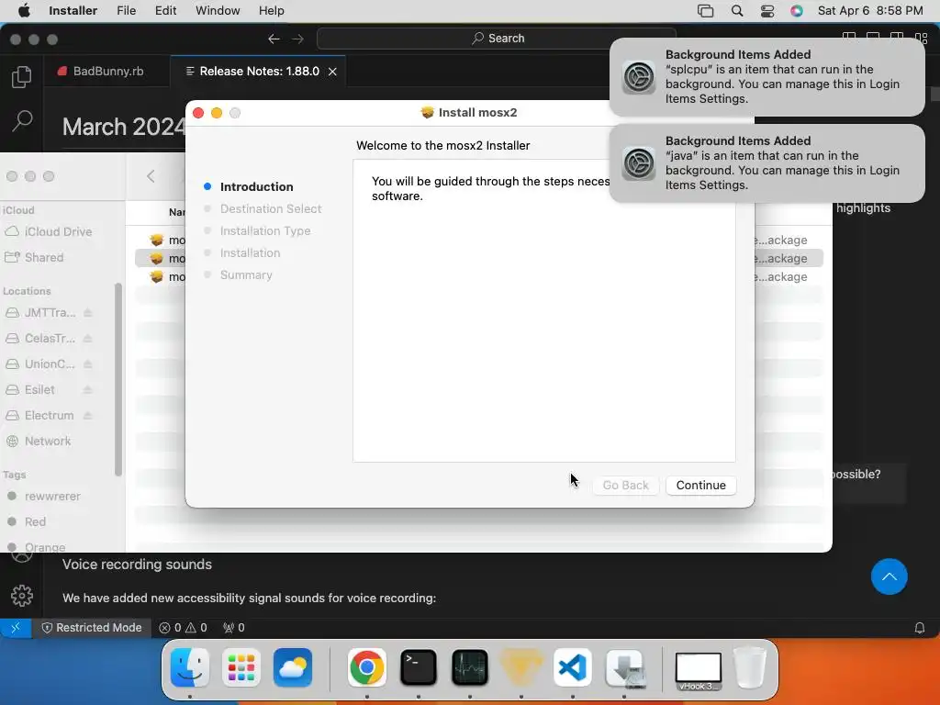Open VS Code notifications bell
The image size is (940, 705).
919,628
